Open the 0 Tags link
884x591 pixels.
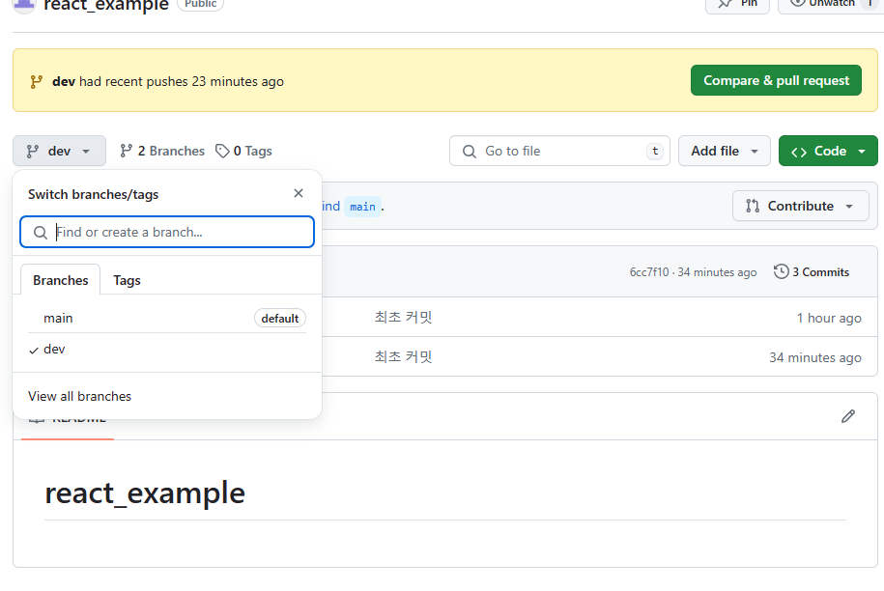coord(244,151)
